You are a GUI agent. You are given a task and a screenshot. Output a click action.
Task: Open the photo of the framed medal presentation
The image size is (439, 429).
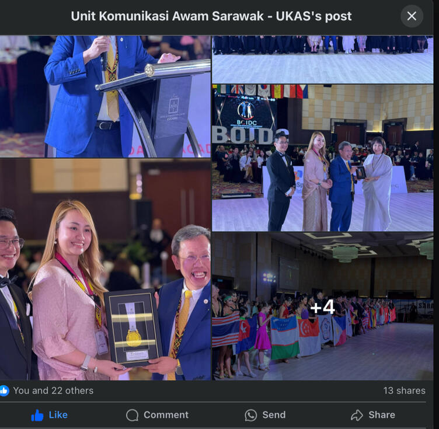(x=105, y=270)
